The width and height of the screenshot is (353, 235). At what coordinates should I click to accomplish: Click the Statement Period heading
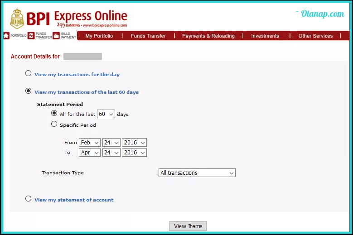coord(60,104)
